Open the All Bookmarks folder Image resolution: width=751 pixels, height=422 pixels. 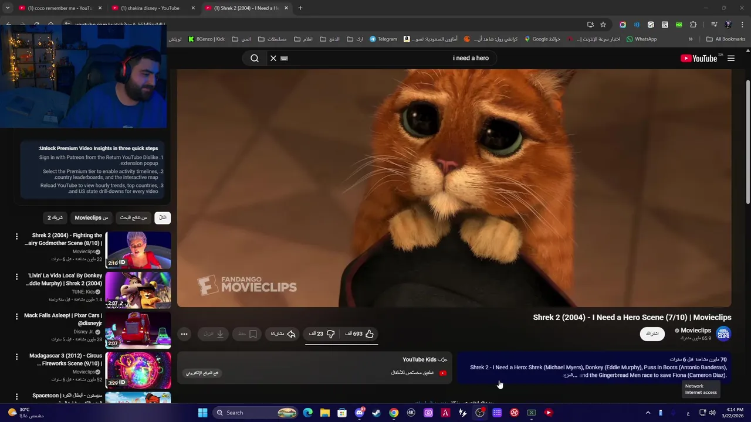click(726, 39)
